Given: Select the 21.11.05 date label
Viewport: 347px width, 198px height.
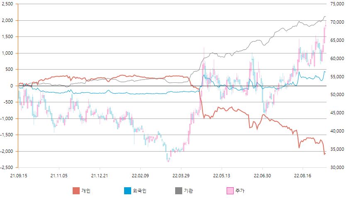Looking at the screenshot, I should tap(59, 175).
